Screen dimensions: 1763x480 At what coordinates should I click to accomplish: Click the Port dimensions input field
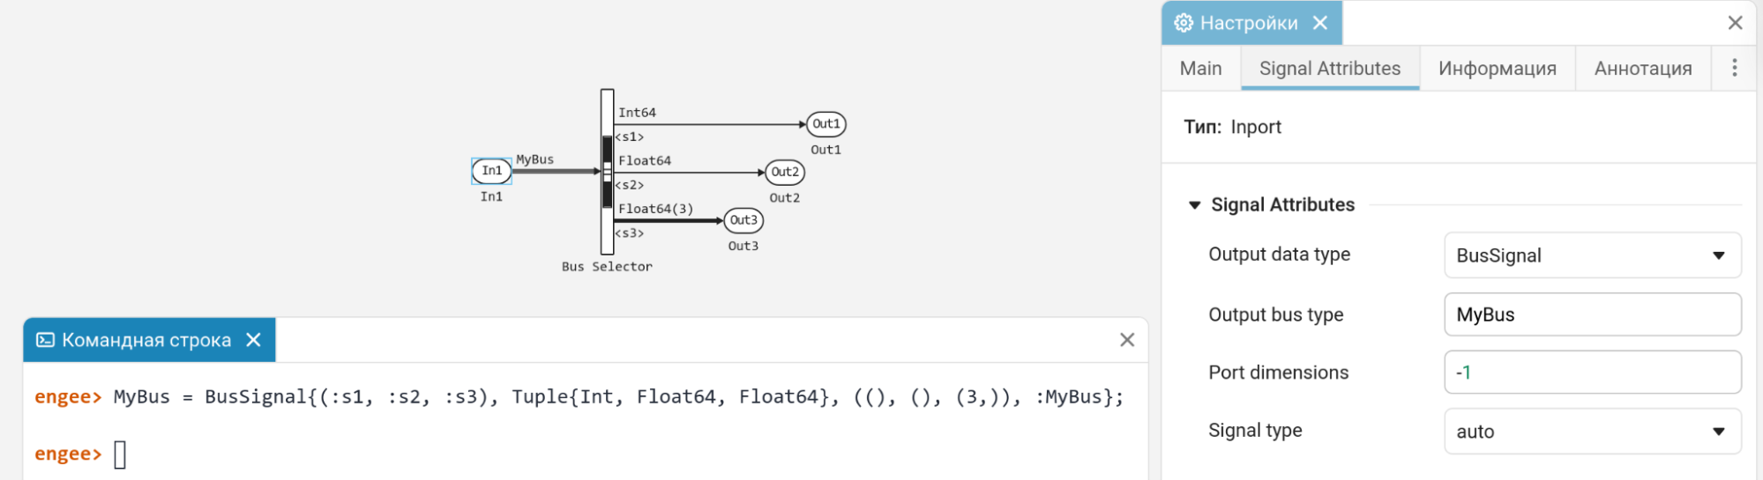coord(1592,373)
